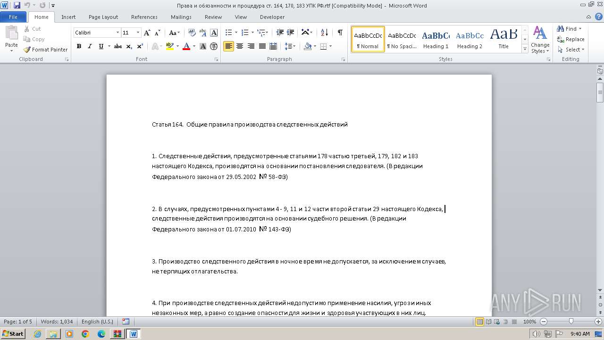Click Print Layout view icon
The width and height of the screenshot is (604, 340).
(x=480, y=322)
